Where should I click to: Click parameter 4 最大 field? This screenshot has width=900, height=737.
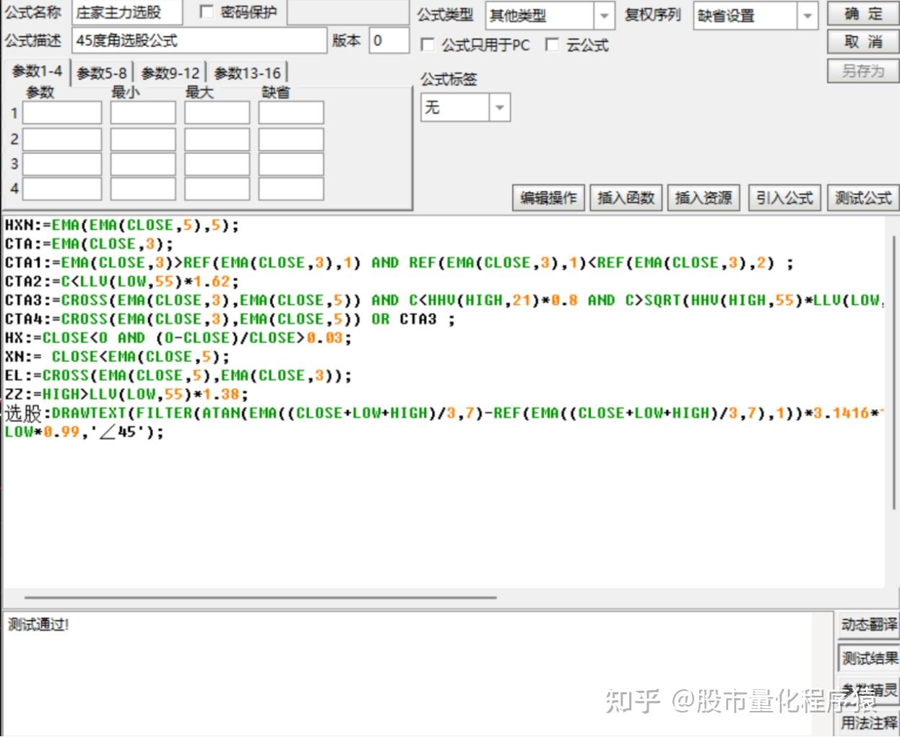(217, 189)
